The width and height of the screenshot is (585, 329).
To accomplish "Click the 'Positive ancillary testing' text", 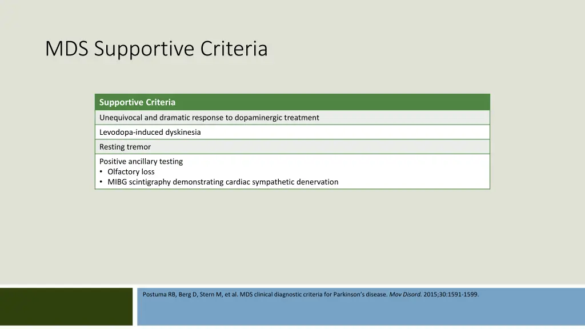I will point(141,162).
